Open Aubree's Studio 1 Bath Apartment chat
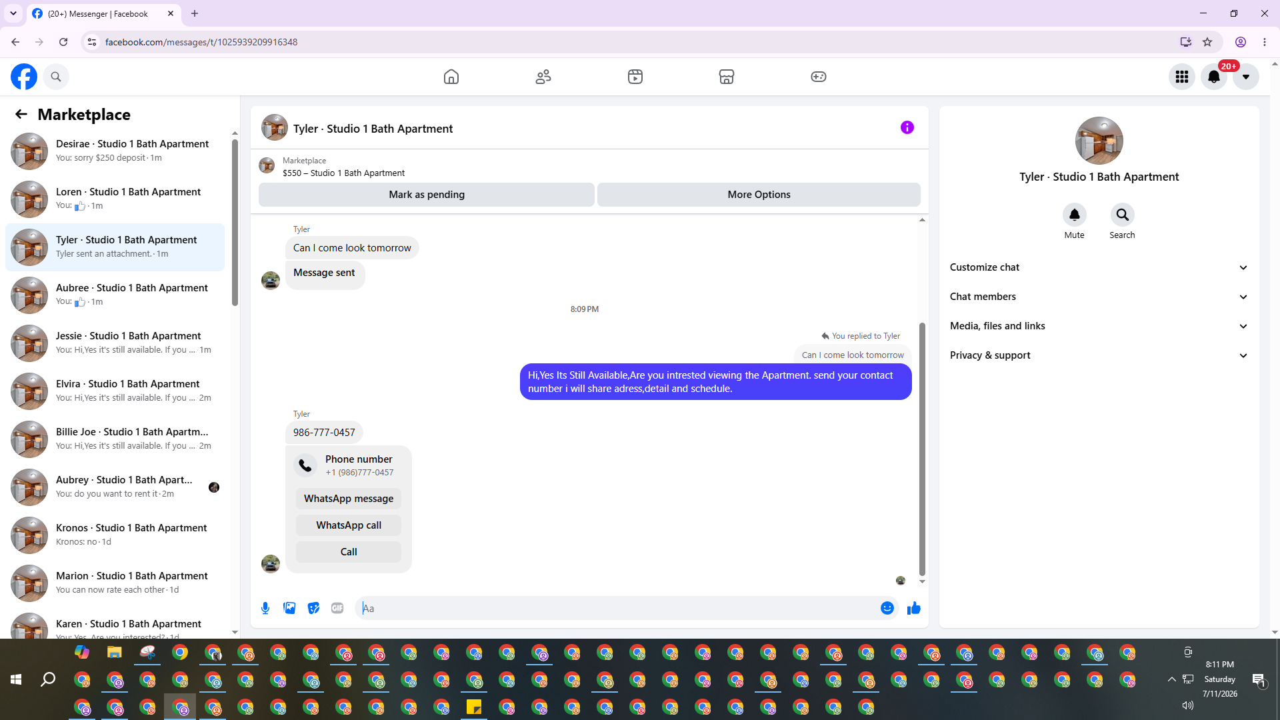Viewport: 1280px width, 720px height. 115,295
